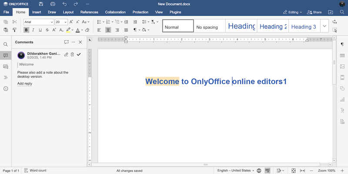Toggle Bold formatting off
This screenshot has width=348, height=174.
(x=27, y=30)
